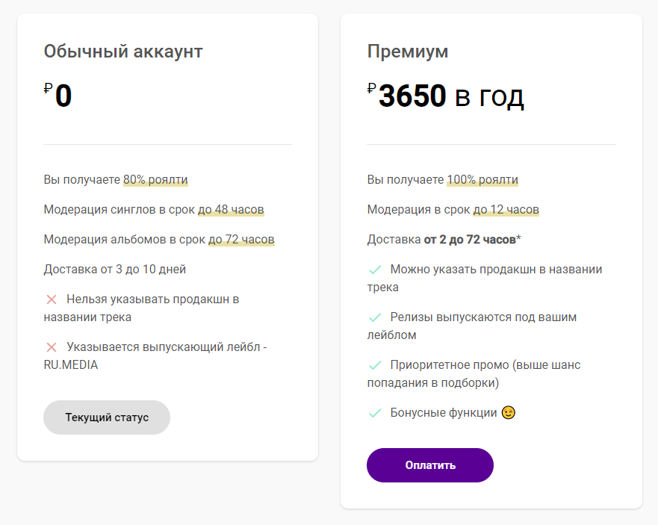The image size is (658, 525).
Task: Click the underlined 80% роялти text
Action: [x=155, y=180]
